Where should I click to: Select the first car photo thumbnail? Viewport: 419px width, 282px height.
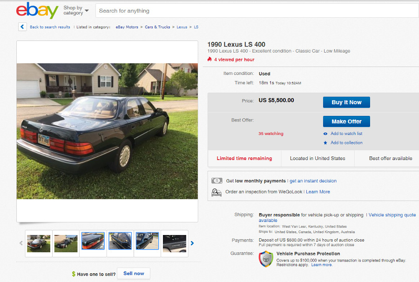[x=39, y=243]
